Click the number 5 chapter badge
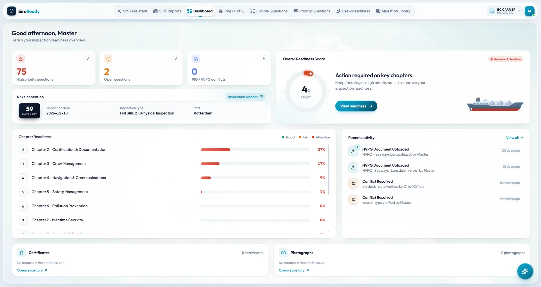This screenshot has height=287, width=541. click(23, 192)
